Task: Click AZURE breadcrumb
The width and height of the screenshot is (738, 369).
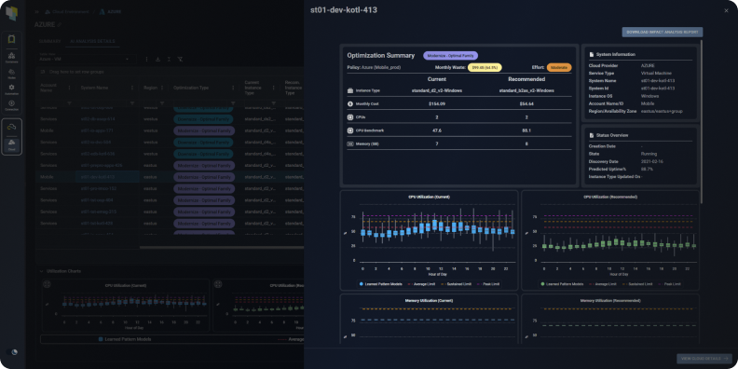Action: click(x=116, y=11)
